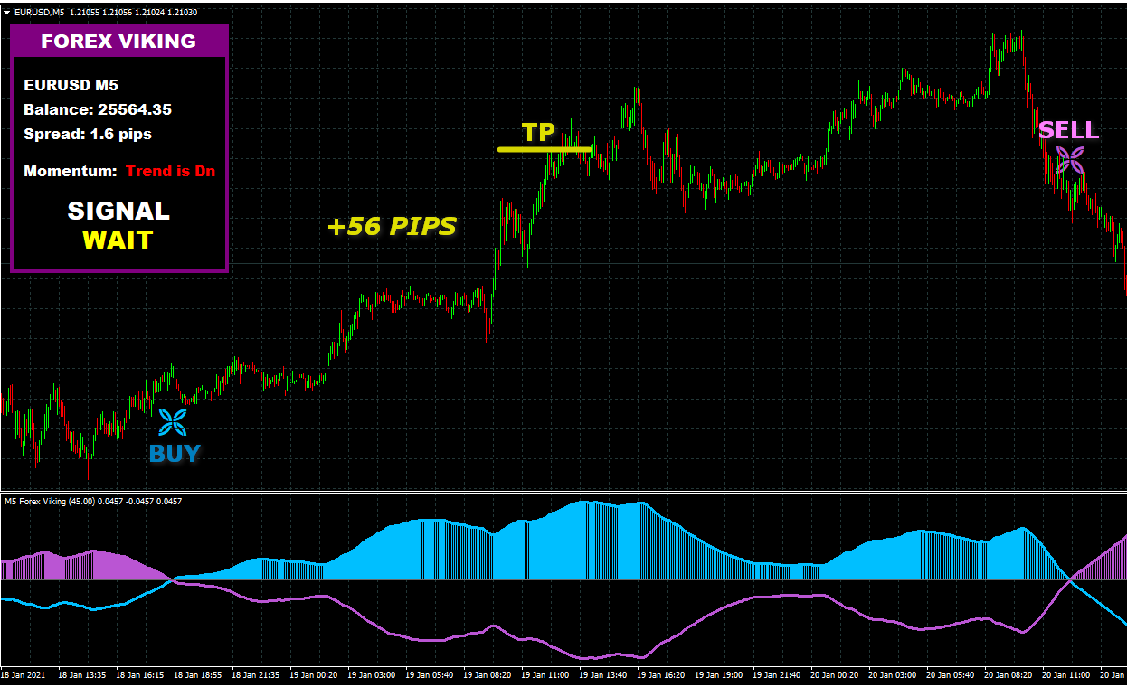Click the 19 Jan 08:20 time axis label
The width and height of the screenshot is (1127, 687).
click(488, 675)
